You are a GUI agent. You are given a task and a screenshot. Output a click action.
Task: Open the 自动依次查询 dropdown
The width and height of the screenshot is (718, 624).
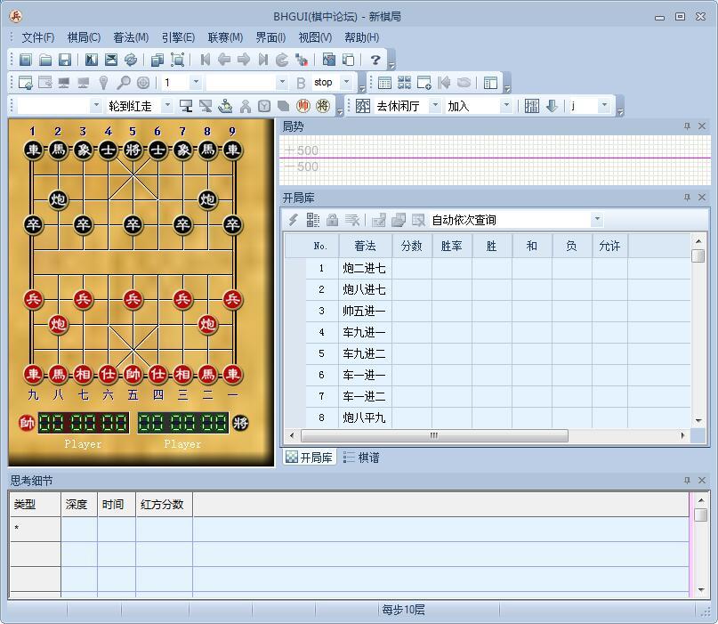tap(597, 220)
